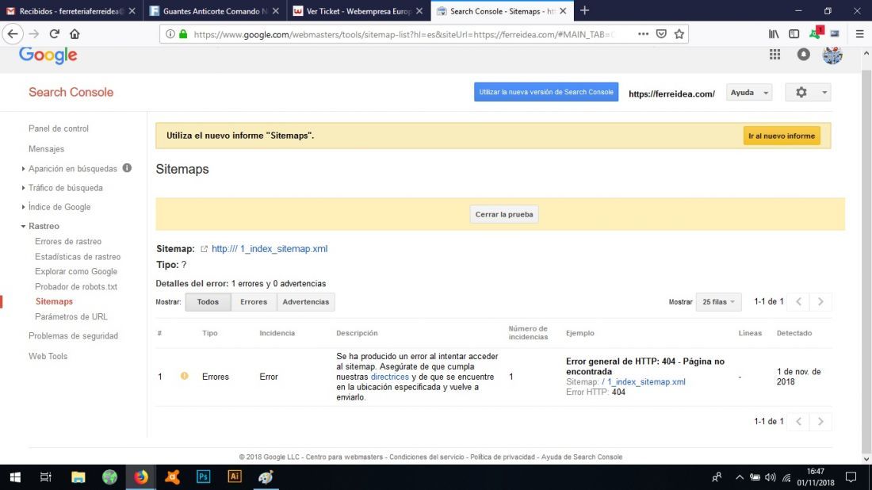Image resolution: width=872 pixels, height=490 pixels.
Task: Click Utilizar la nueva versión de Search Console
Action: [x=545, y=92]
